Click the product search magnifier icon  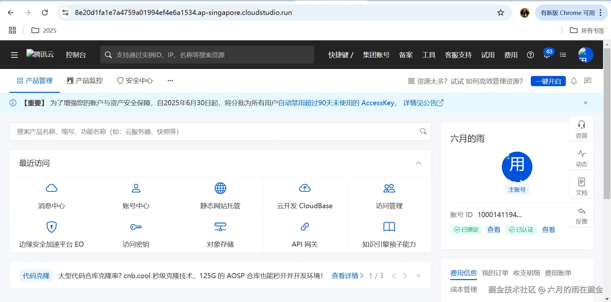423,131
